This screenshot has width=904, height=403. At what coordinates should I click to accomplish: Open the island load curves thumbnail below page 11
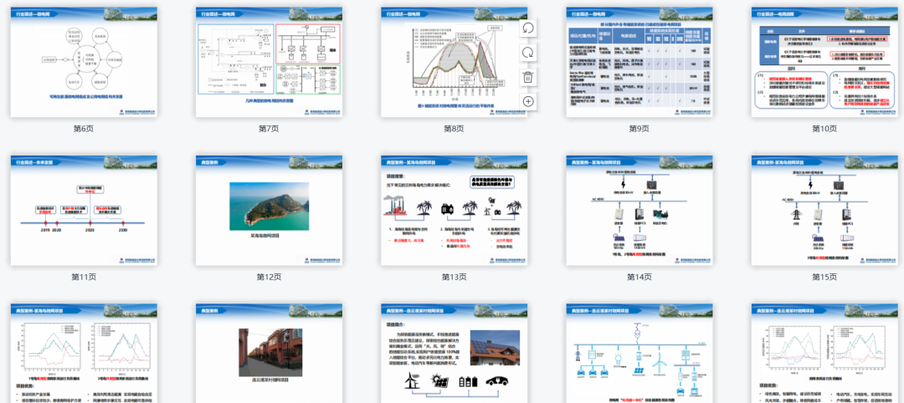coord(84,354)
